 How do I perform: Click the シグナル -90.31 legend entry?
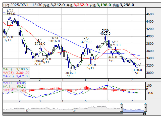click(x=14, y=87)
